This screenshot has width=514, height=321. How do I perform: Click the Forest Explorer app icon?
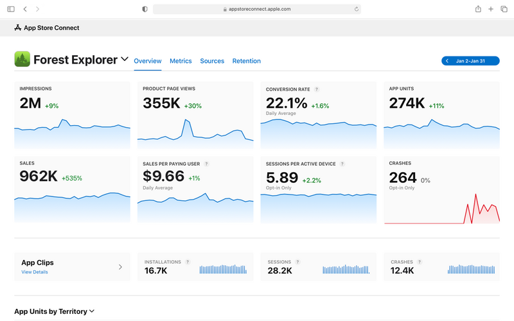click(22, 59)
